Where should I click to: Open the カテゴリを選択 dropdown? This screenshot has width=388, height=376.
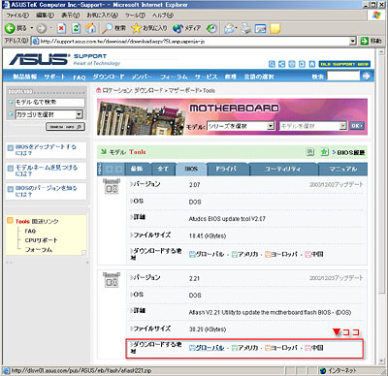click(x=49, y=114)
